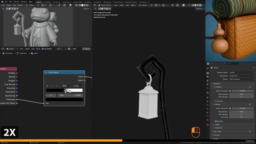
Task: Open Options in the left viewport
Action: pos(87,9)
